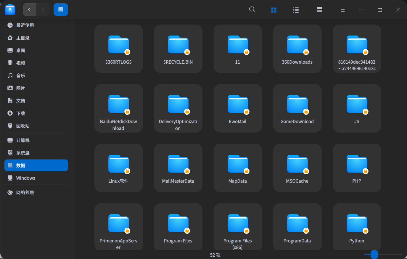Viewport: 407px width, 259px height.
Task: Select the $RECYCLE.BIN folder icon
Action: [178, 45]
